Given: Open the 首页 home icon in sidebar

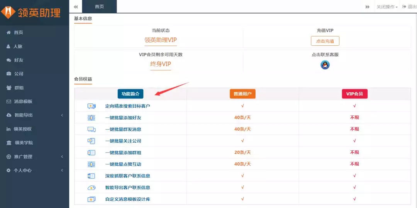Looking at the screenshot, I should [9, 33].
